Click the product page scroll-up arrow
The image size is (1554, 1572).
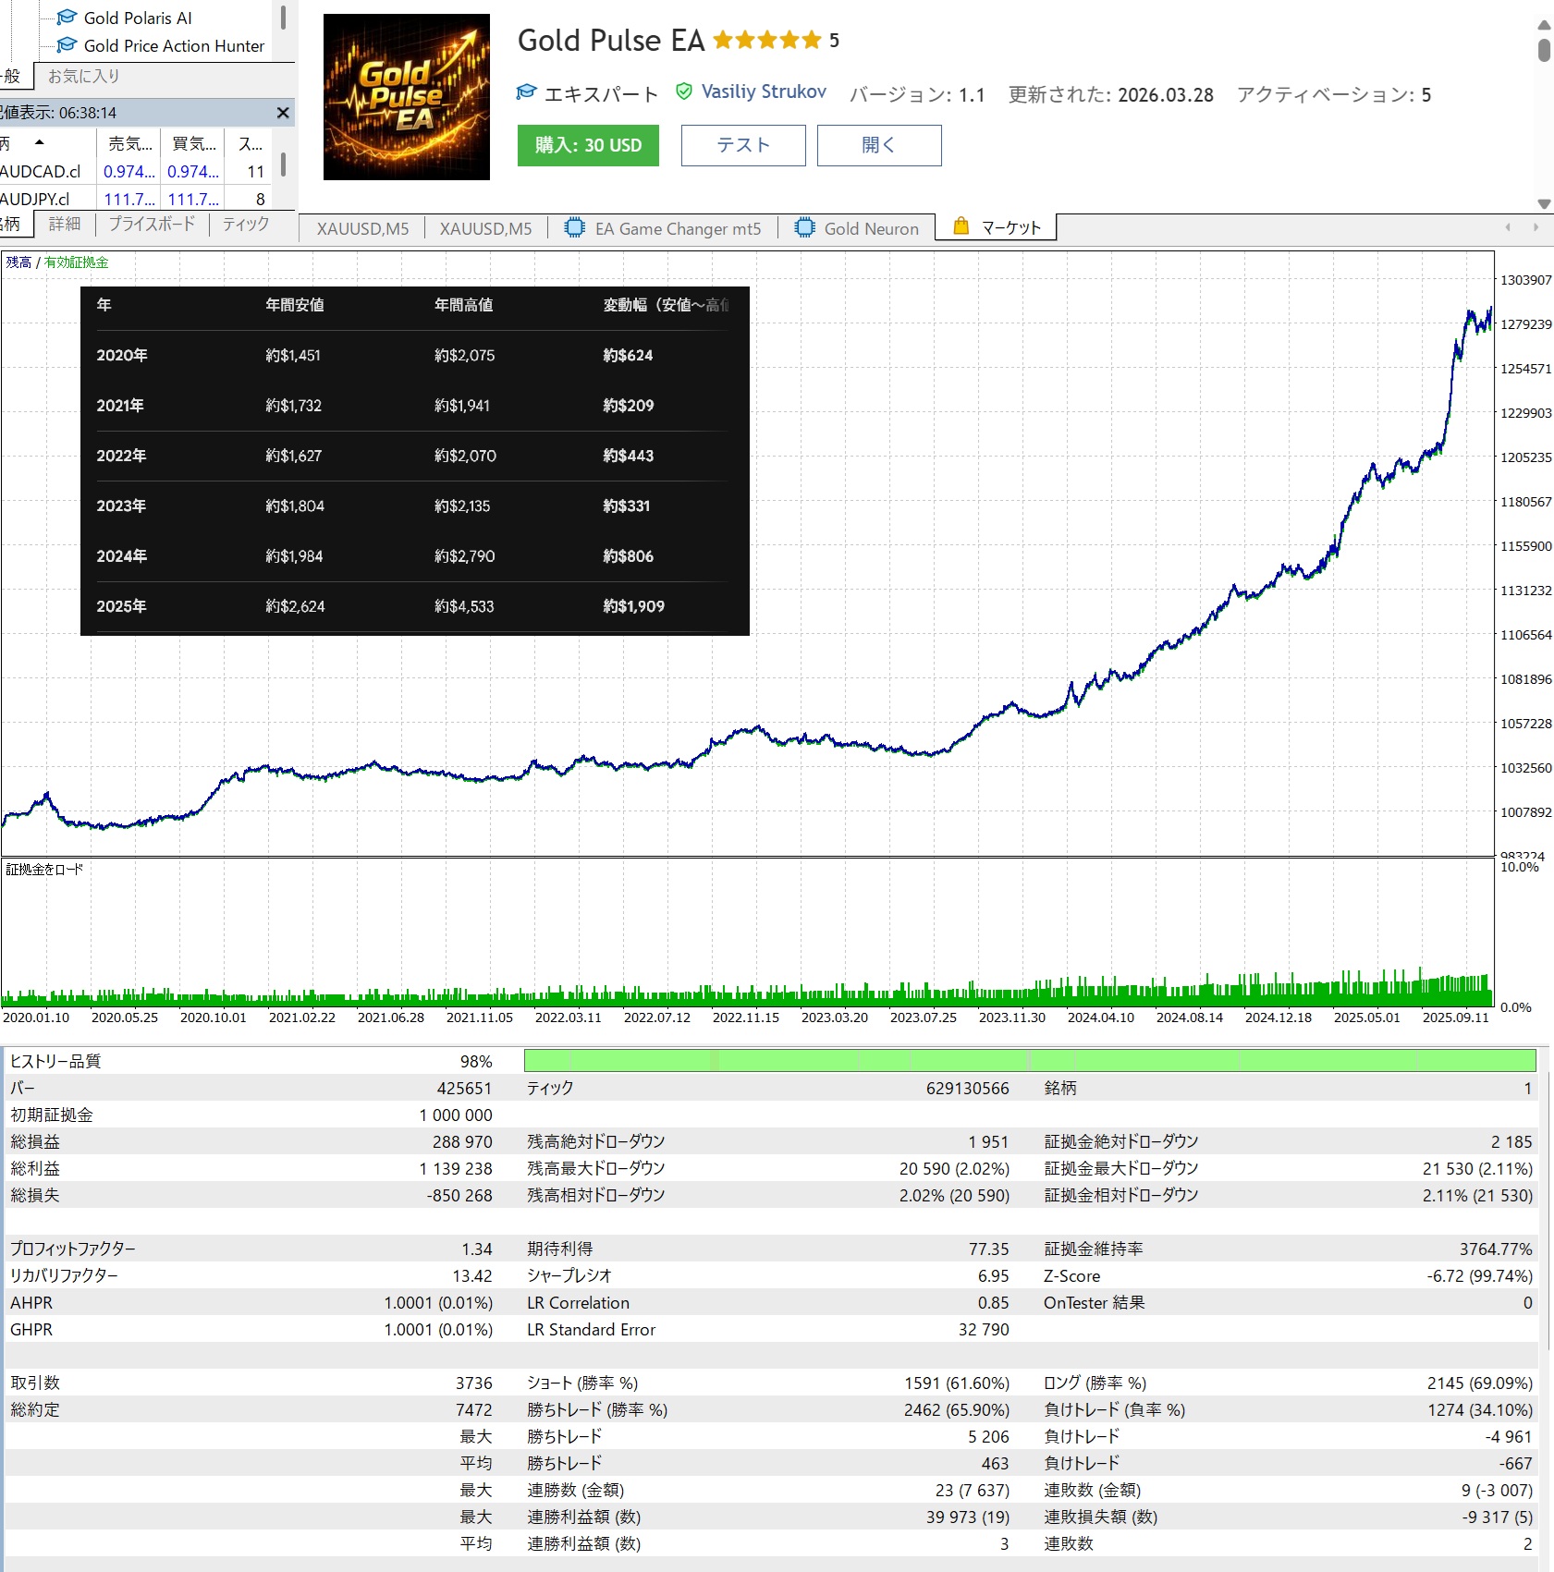1544,25
